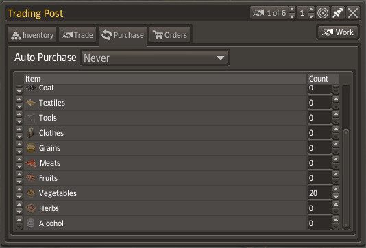Increase the Vegetables count with up arrow

coord(336,190)
